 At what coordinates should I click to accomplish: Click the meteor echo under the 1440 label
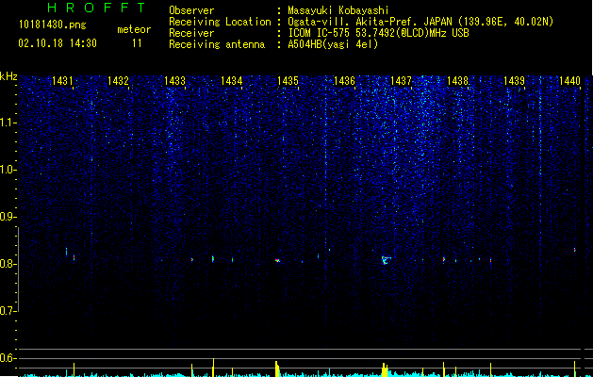click(x=575, y=250)
